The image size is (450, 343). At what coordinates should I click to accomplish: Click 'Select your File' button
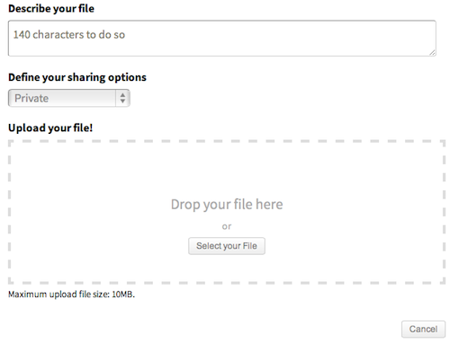227,246
